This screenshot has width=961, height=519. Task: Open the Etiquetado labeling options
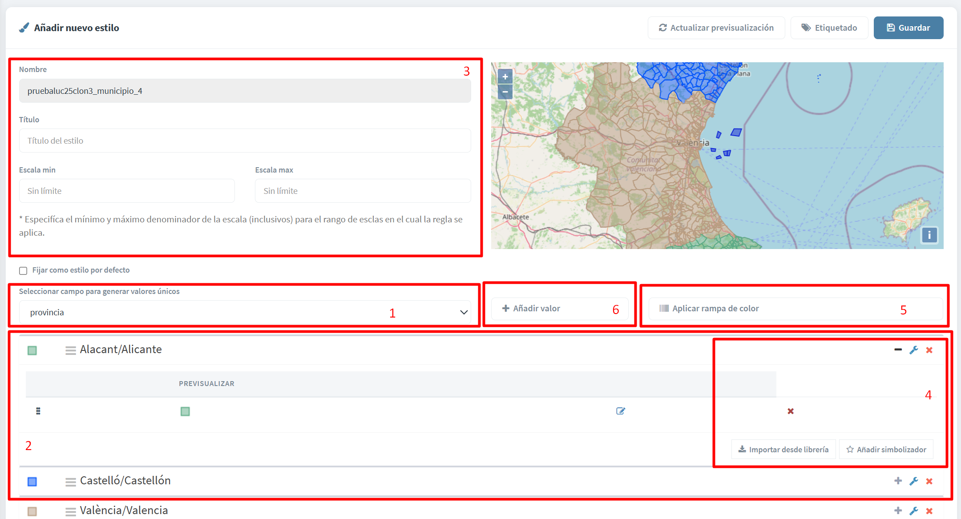829,28
